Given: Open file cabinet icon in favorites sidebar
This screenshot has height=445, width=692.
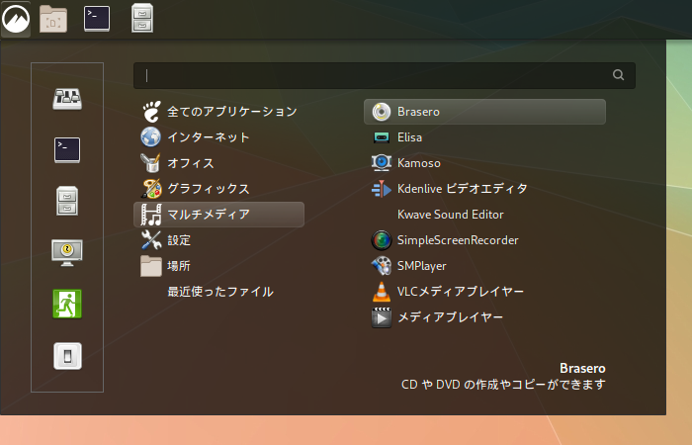Looking at the screenshot, I should point(67,201).
